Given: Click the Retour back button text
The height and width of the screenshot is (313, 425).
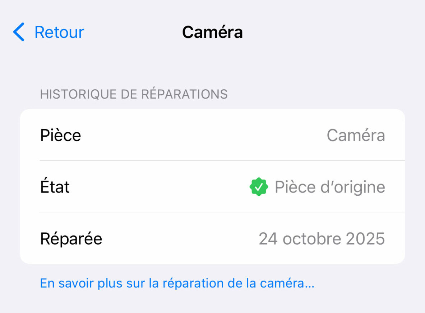Looking at the screenshot, I should tap(59, 32).
